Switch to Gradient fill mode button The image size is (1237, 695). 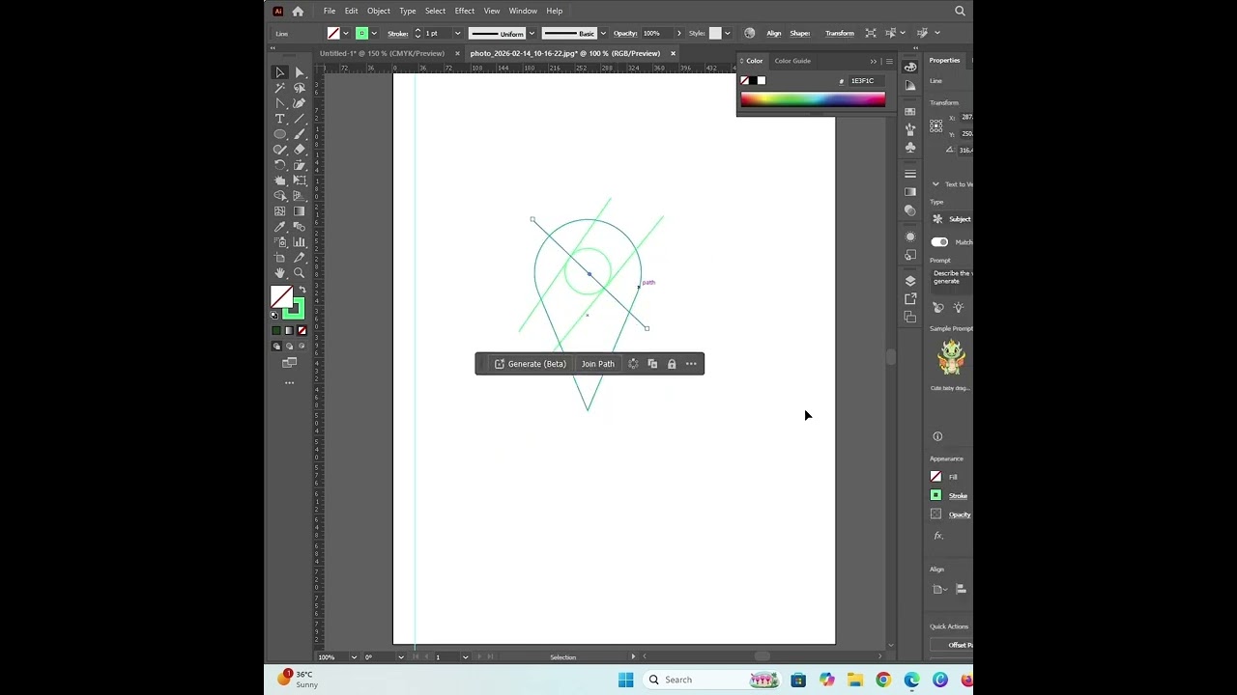[289, 330]
